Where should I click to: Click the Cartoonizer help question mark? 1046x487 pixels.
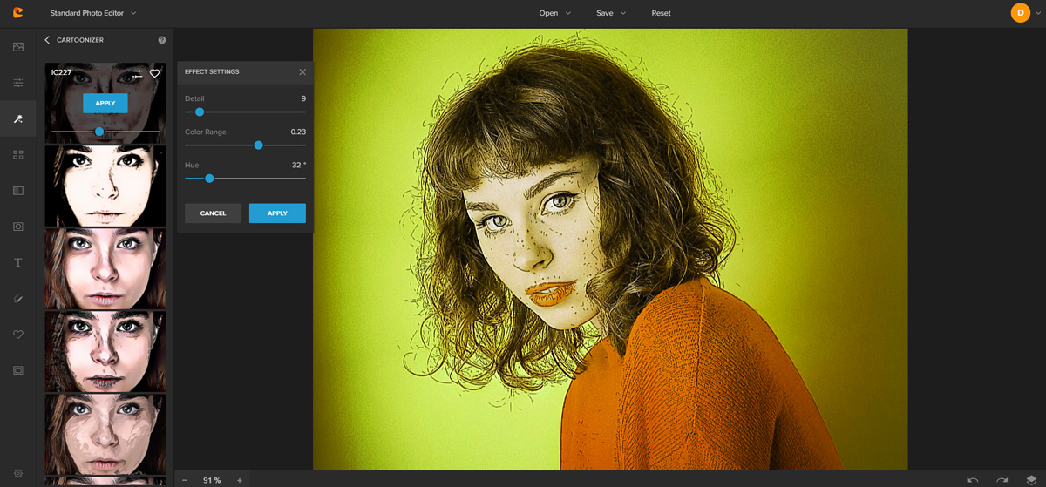click(161, 40)
